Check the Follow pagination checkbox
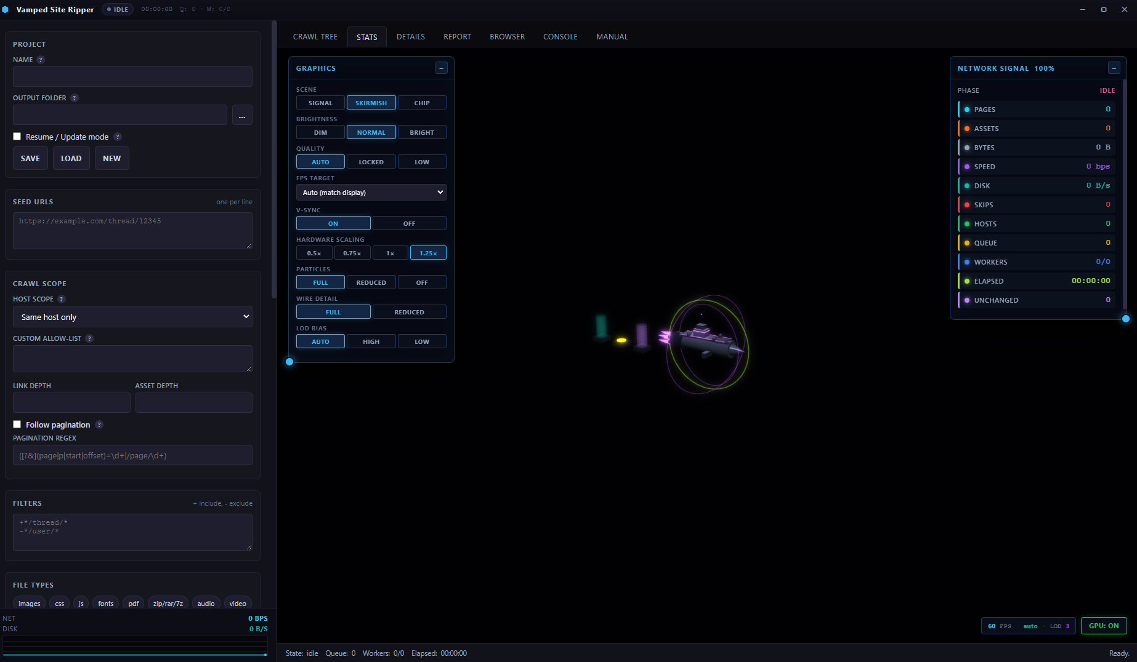Viewport: 1137px width, 662px height. click(17, 425)
